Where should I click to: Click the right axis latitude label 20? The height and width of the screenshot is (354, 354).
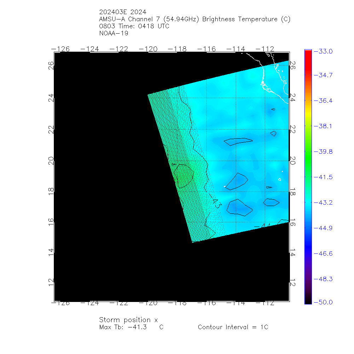pyautogui.click(x=293, y=161)
